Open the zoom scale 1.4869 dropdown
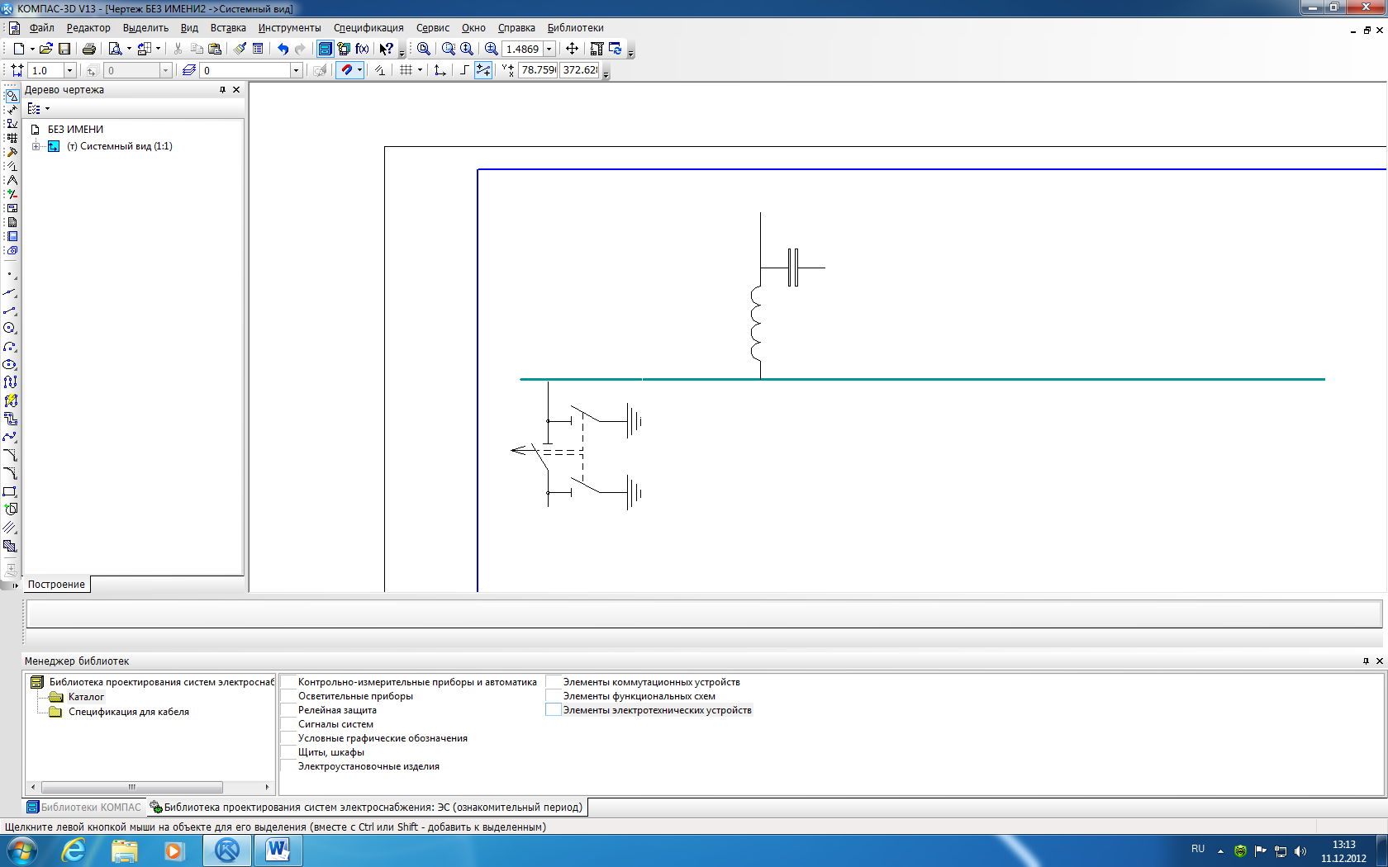The image size is (1388, 867). (x=549, y=49)
